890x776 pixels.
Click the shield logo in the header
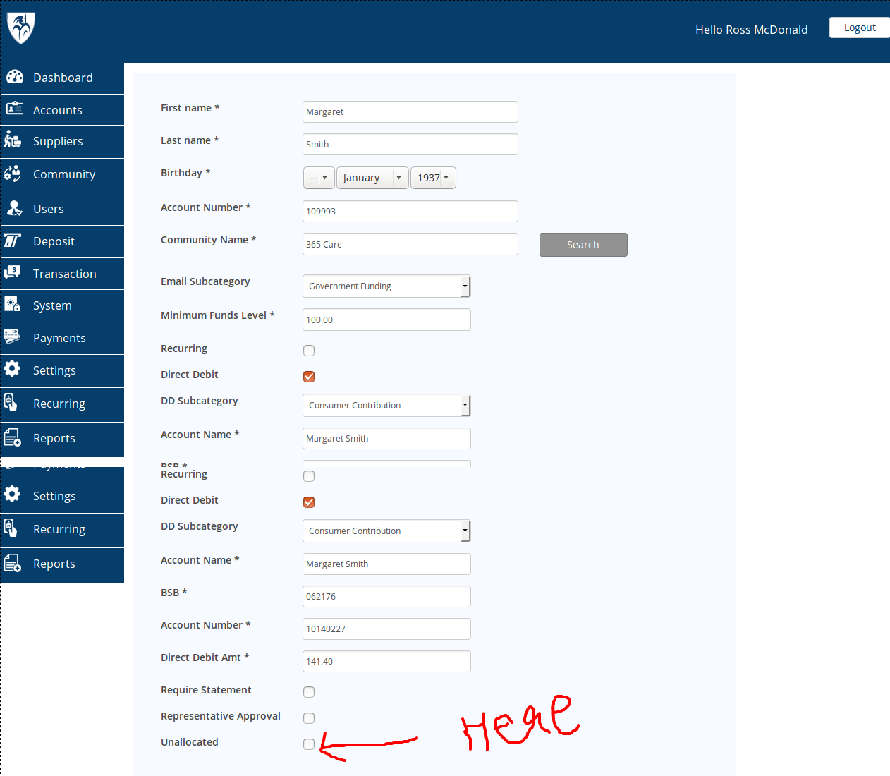20,29
